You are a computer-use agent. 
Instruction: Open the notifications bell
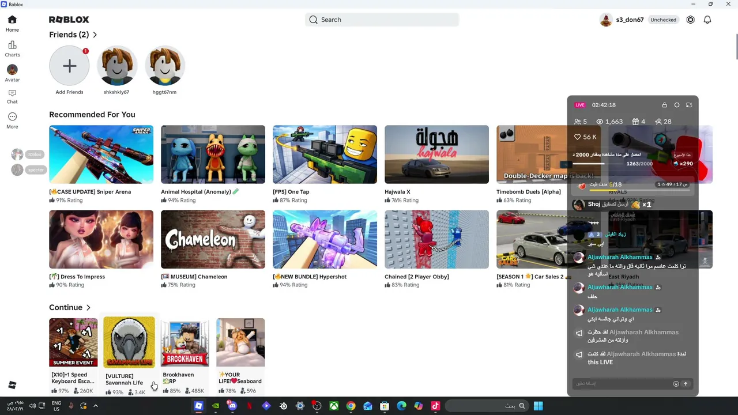coord(707,20)
